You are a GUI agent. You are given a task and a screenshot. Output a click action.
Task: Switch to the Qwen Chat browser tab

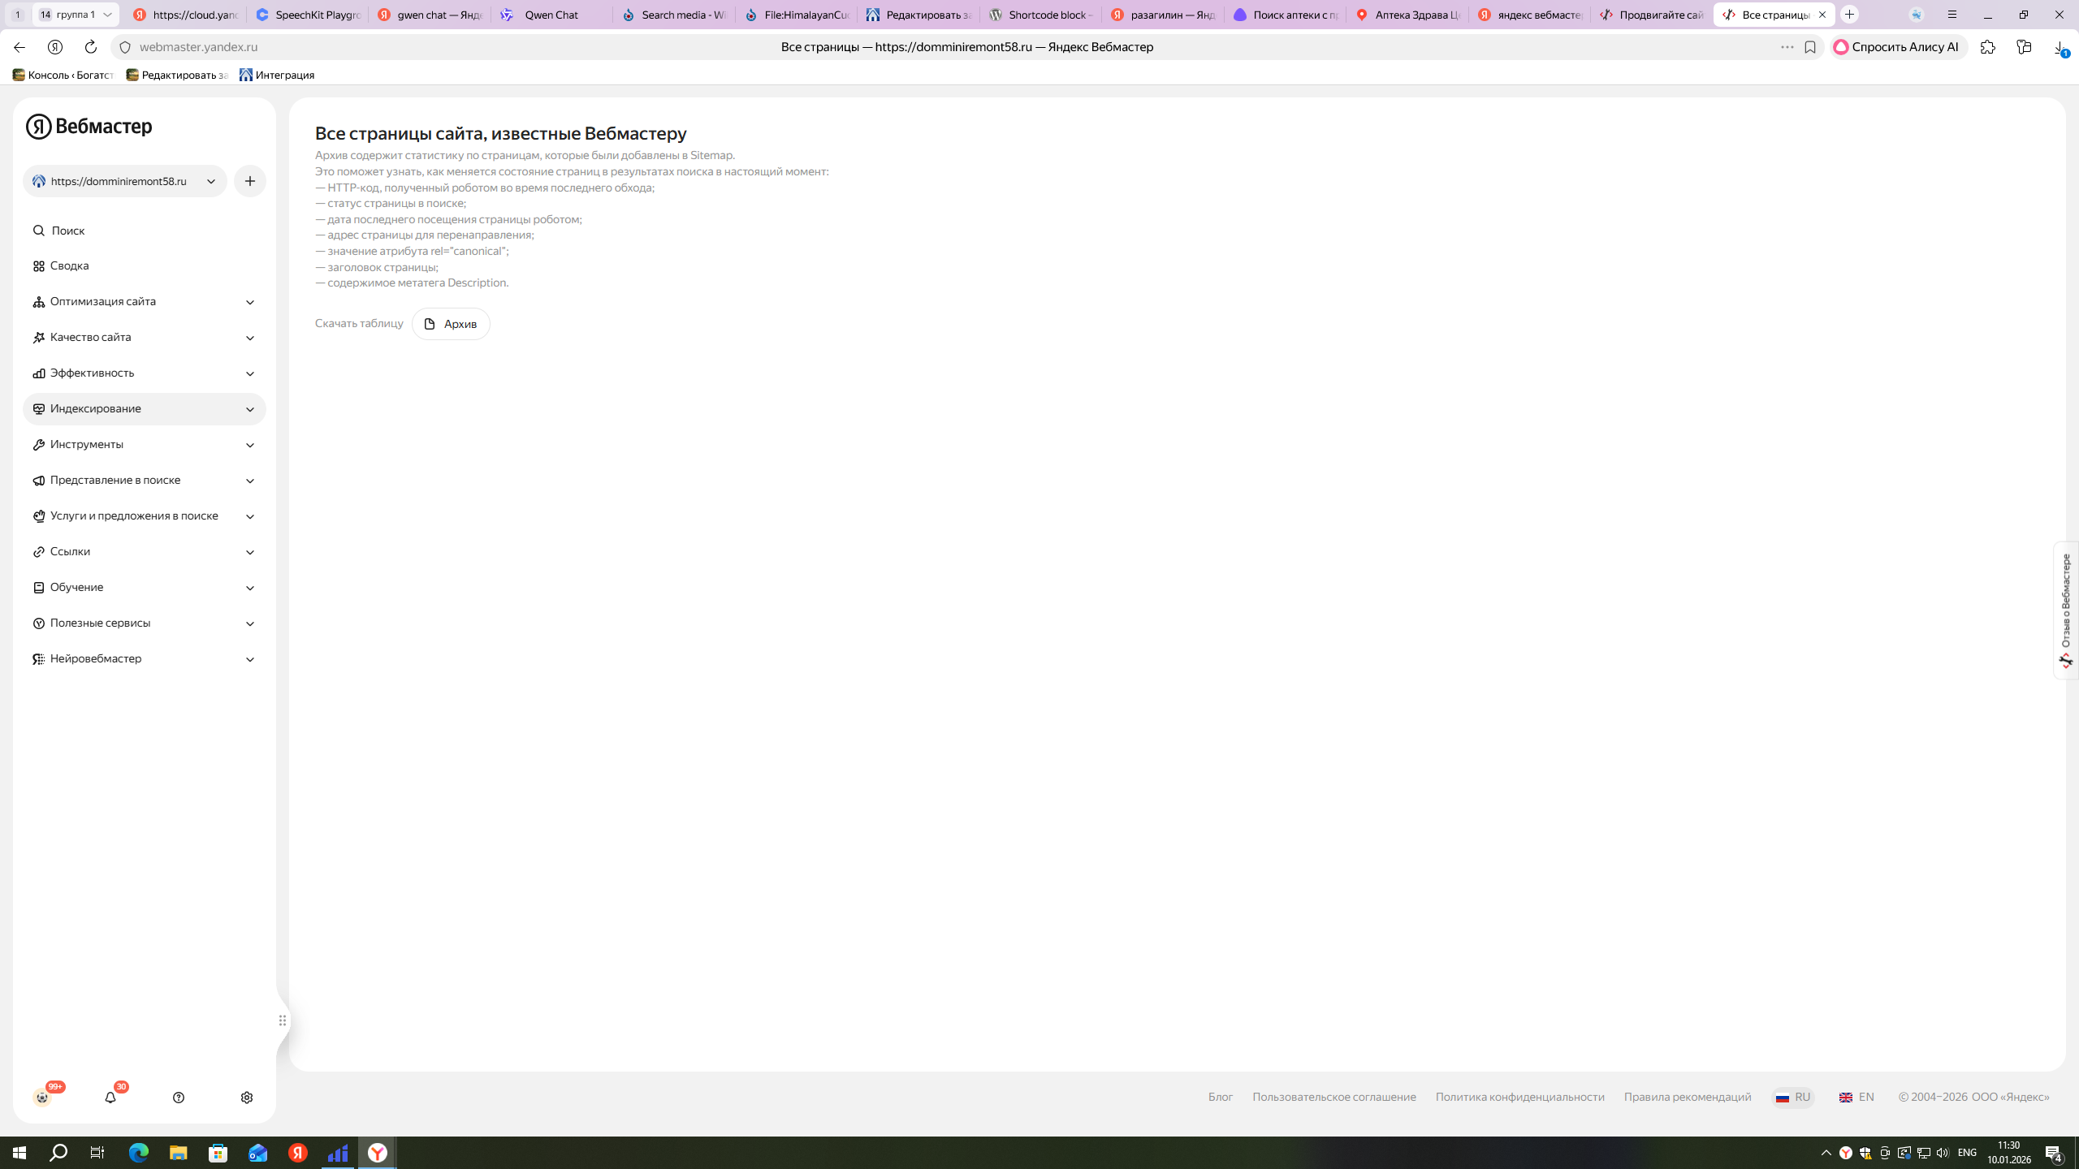[x=551, y=15]
